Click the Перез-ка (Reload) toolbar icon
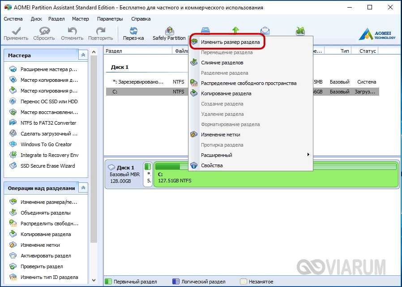This screenshot has width=402, height=287. click(133, 31)
